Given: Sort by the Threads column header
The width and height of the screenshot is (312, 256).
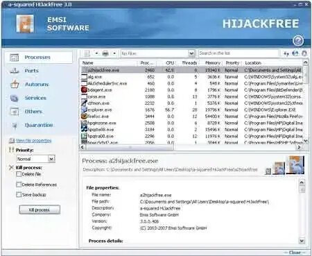Looking at the screenshot, I should pyautogui.click(x=189, y=62).
